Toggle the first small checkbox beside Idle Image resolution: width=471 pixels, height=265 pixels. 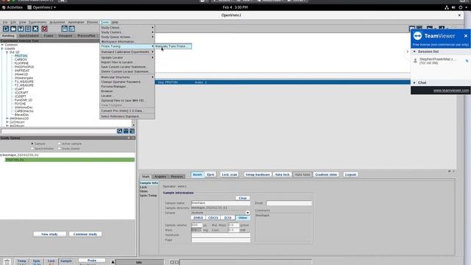click(171, 262)
